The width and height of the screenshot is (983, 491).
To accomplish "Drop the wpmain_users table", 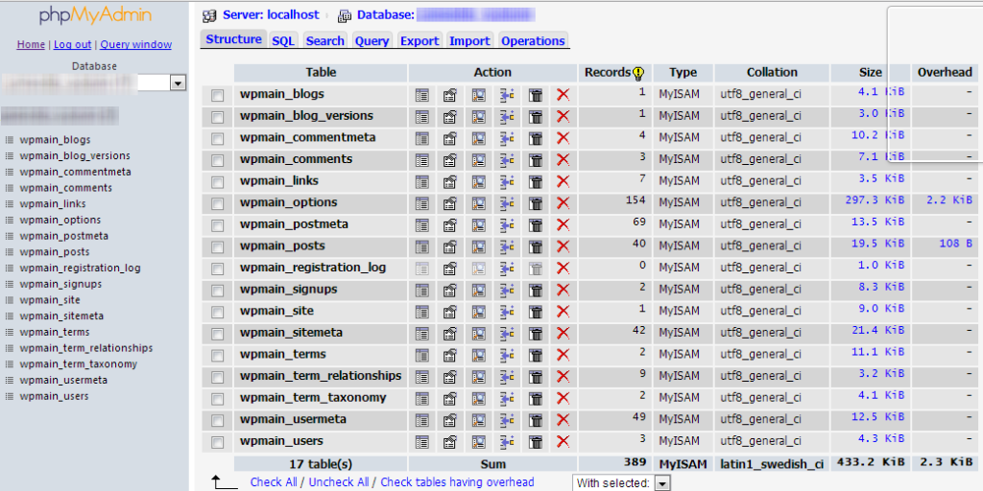I will point(563,442).
